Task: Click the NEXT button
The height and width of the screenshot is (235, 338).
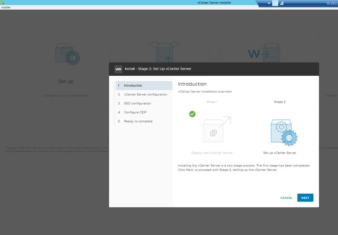Action: 305,198
